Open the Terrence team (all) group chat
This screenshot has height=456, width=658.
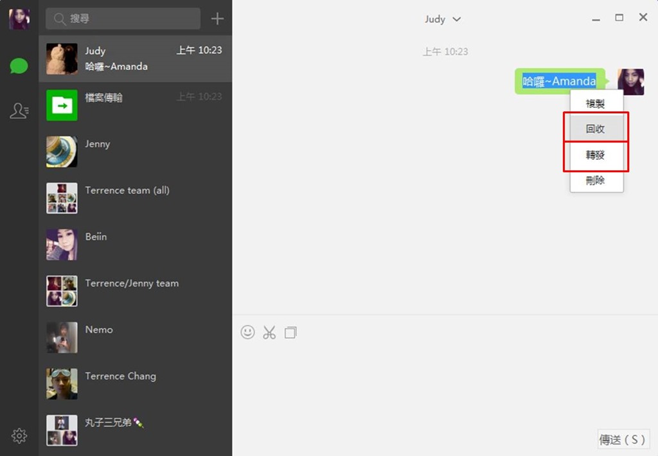click(x=135, y=198)
